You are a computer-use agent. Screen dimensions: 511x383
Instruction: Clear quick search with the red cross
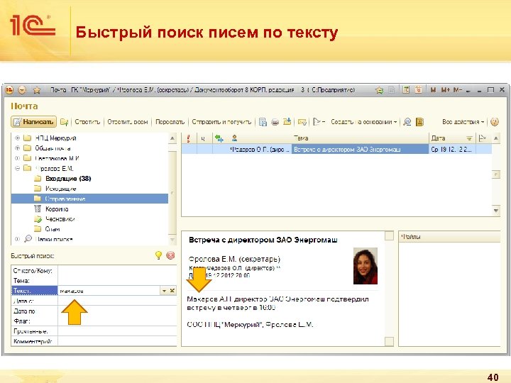(x=170, y=255)
